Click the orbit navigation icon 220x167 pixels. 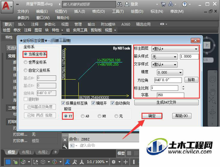click(x=212, y=112)
